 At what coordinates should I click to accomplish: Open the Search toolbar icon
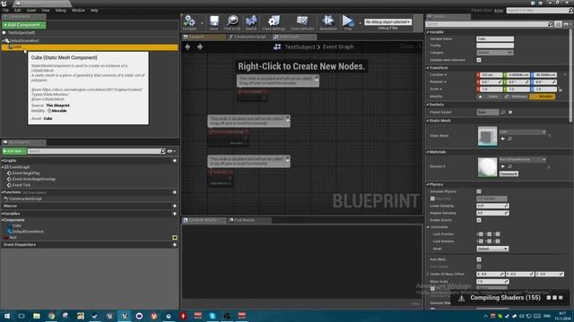(x=251, y=22)
